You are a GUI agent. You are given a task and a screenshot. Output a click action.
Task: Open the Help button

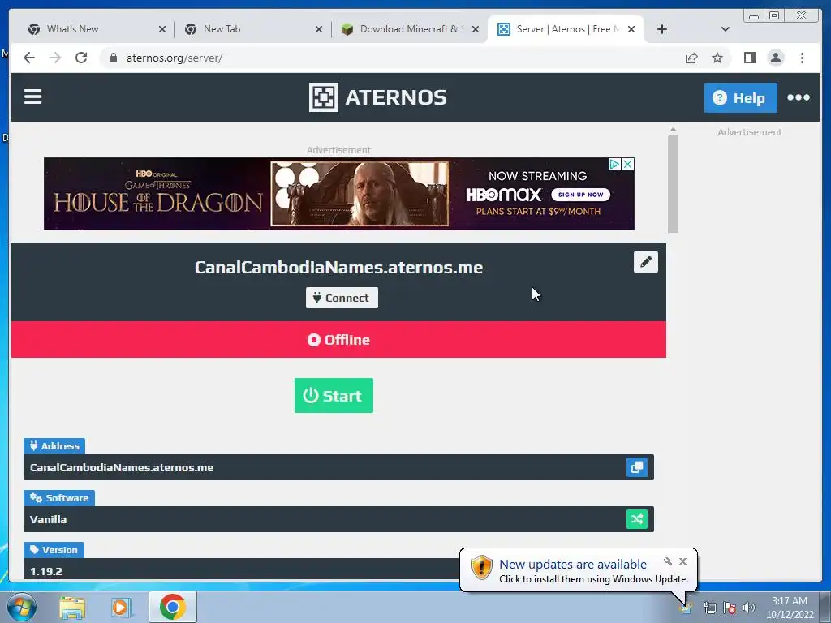[740, 98]
